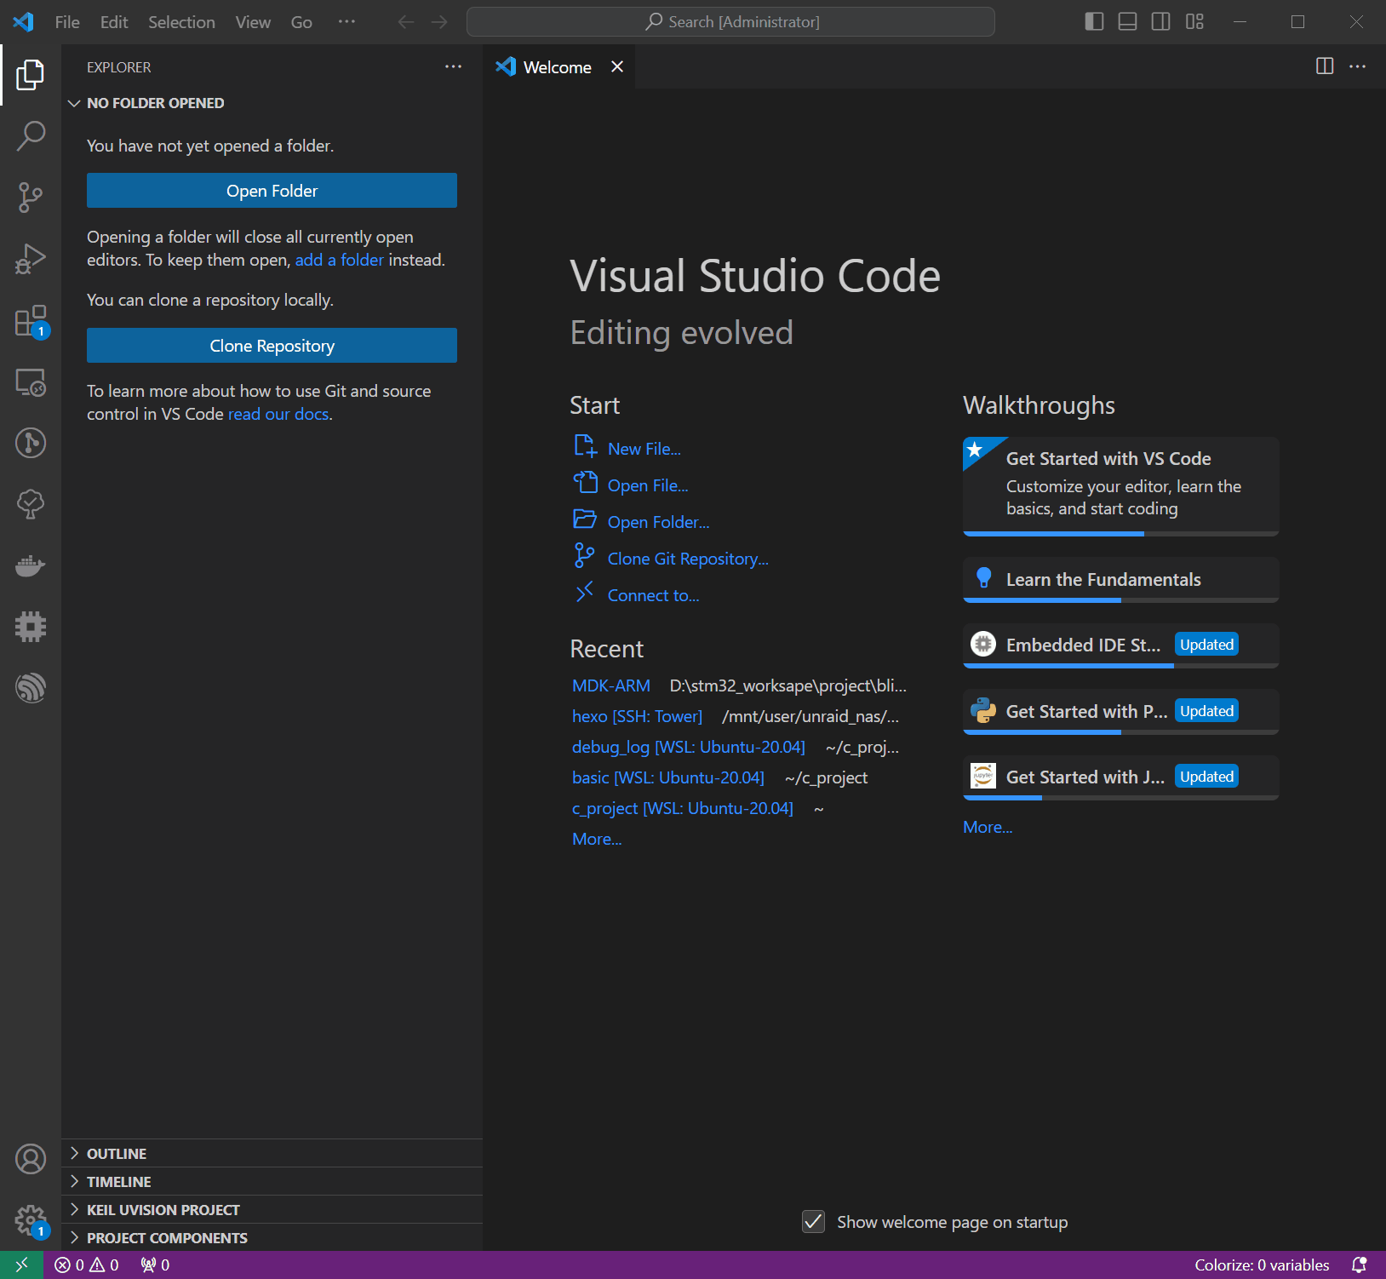Open the Explorer view in activity bar

31,75
